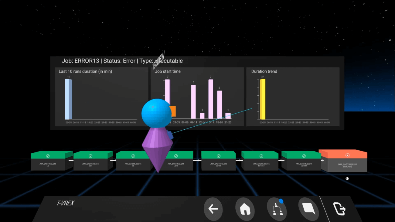
Task: Click the Job ERROR13 status header text
Action: 122,61
